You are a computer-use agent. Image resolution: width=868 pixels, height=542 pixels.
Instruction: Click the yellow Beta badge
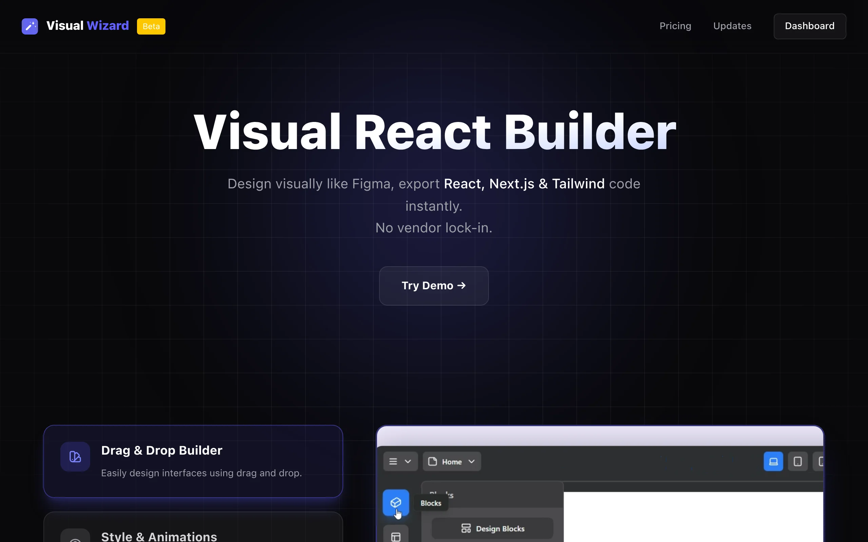pyautogui.click(x=151, y=26)
